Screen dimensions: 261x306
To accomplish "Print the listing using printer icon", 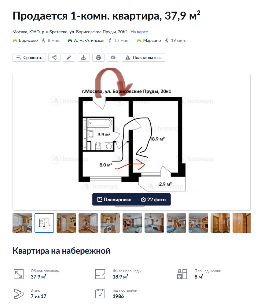I will pos(98,57).
